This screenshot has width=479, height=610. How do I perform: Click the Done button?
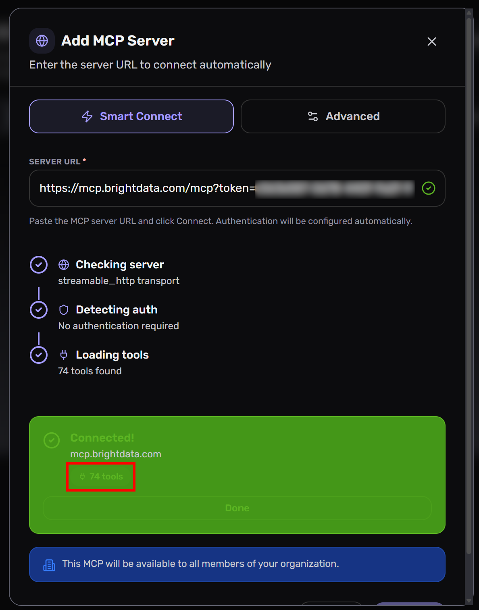coord(237,508)
